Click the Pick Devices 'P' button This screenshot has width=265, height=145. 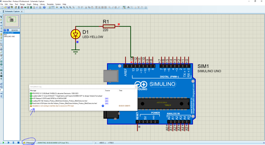click(x=5, y=30)
